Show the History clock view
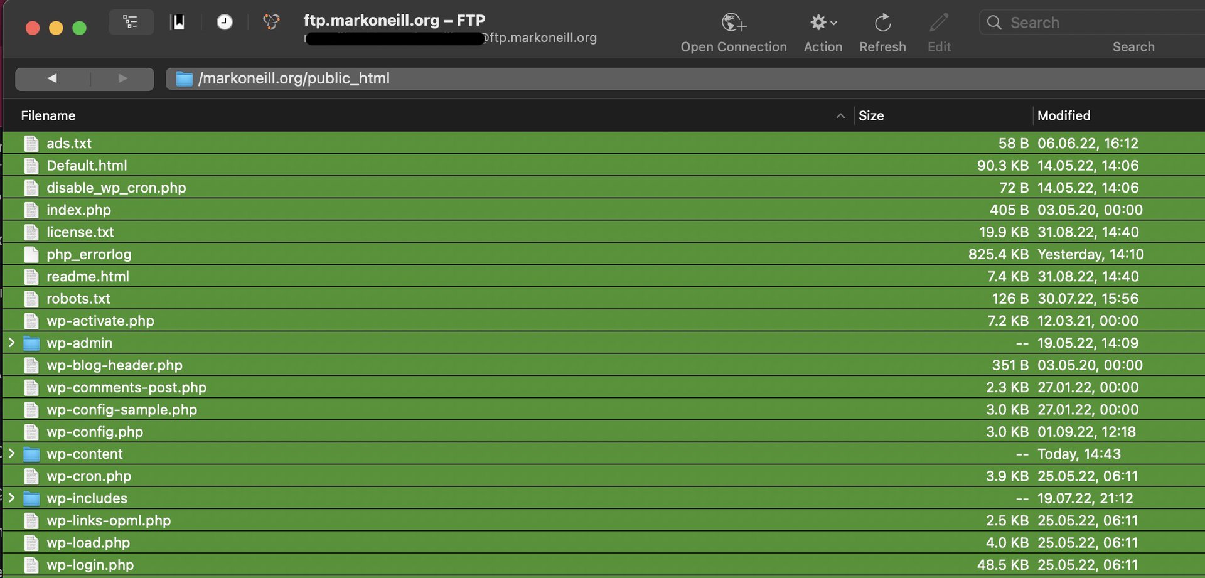Screen dimensions: 1205x578 pyautogui.click(x=224, y=23)
